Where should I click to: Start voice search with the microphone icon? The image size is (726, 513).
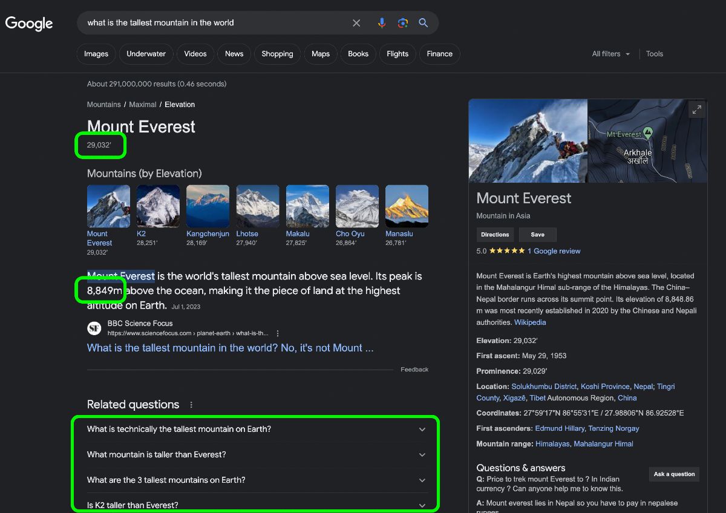[382, 23]
